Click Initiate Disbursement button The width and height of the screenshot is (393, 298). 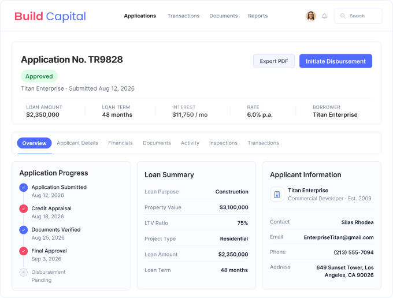click(336, 61)
